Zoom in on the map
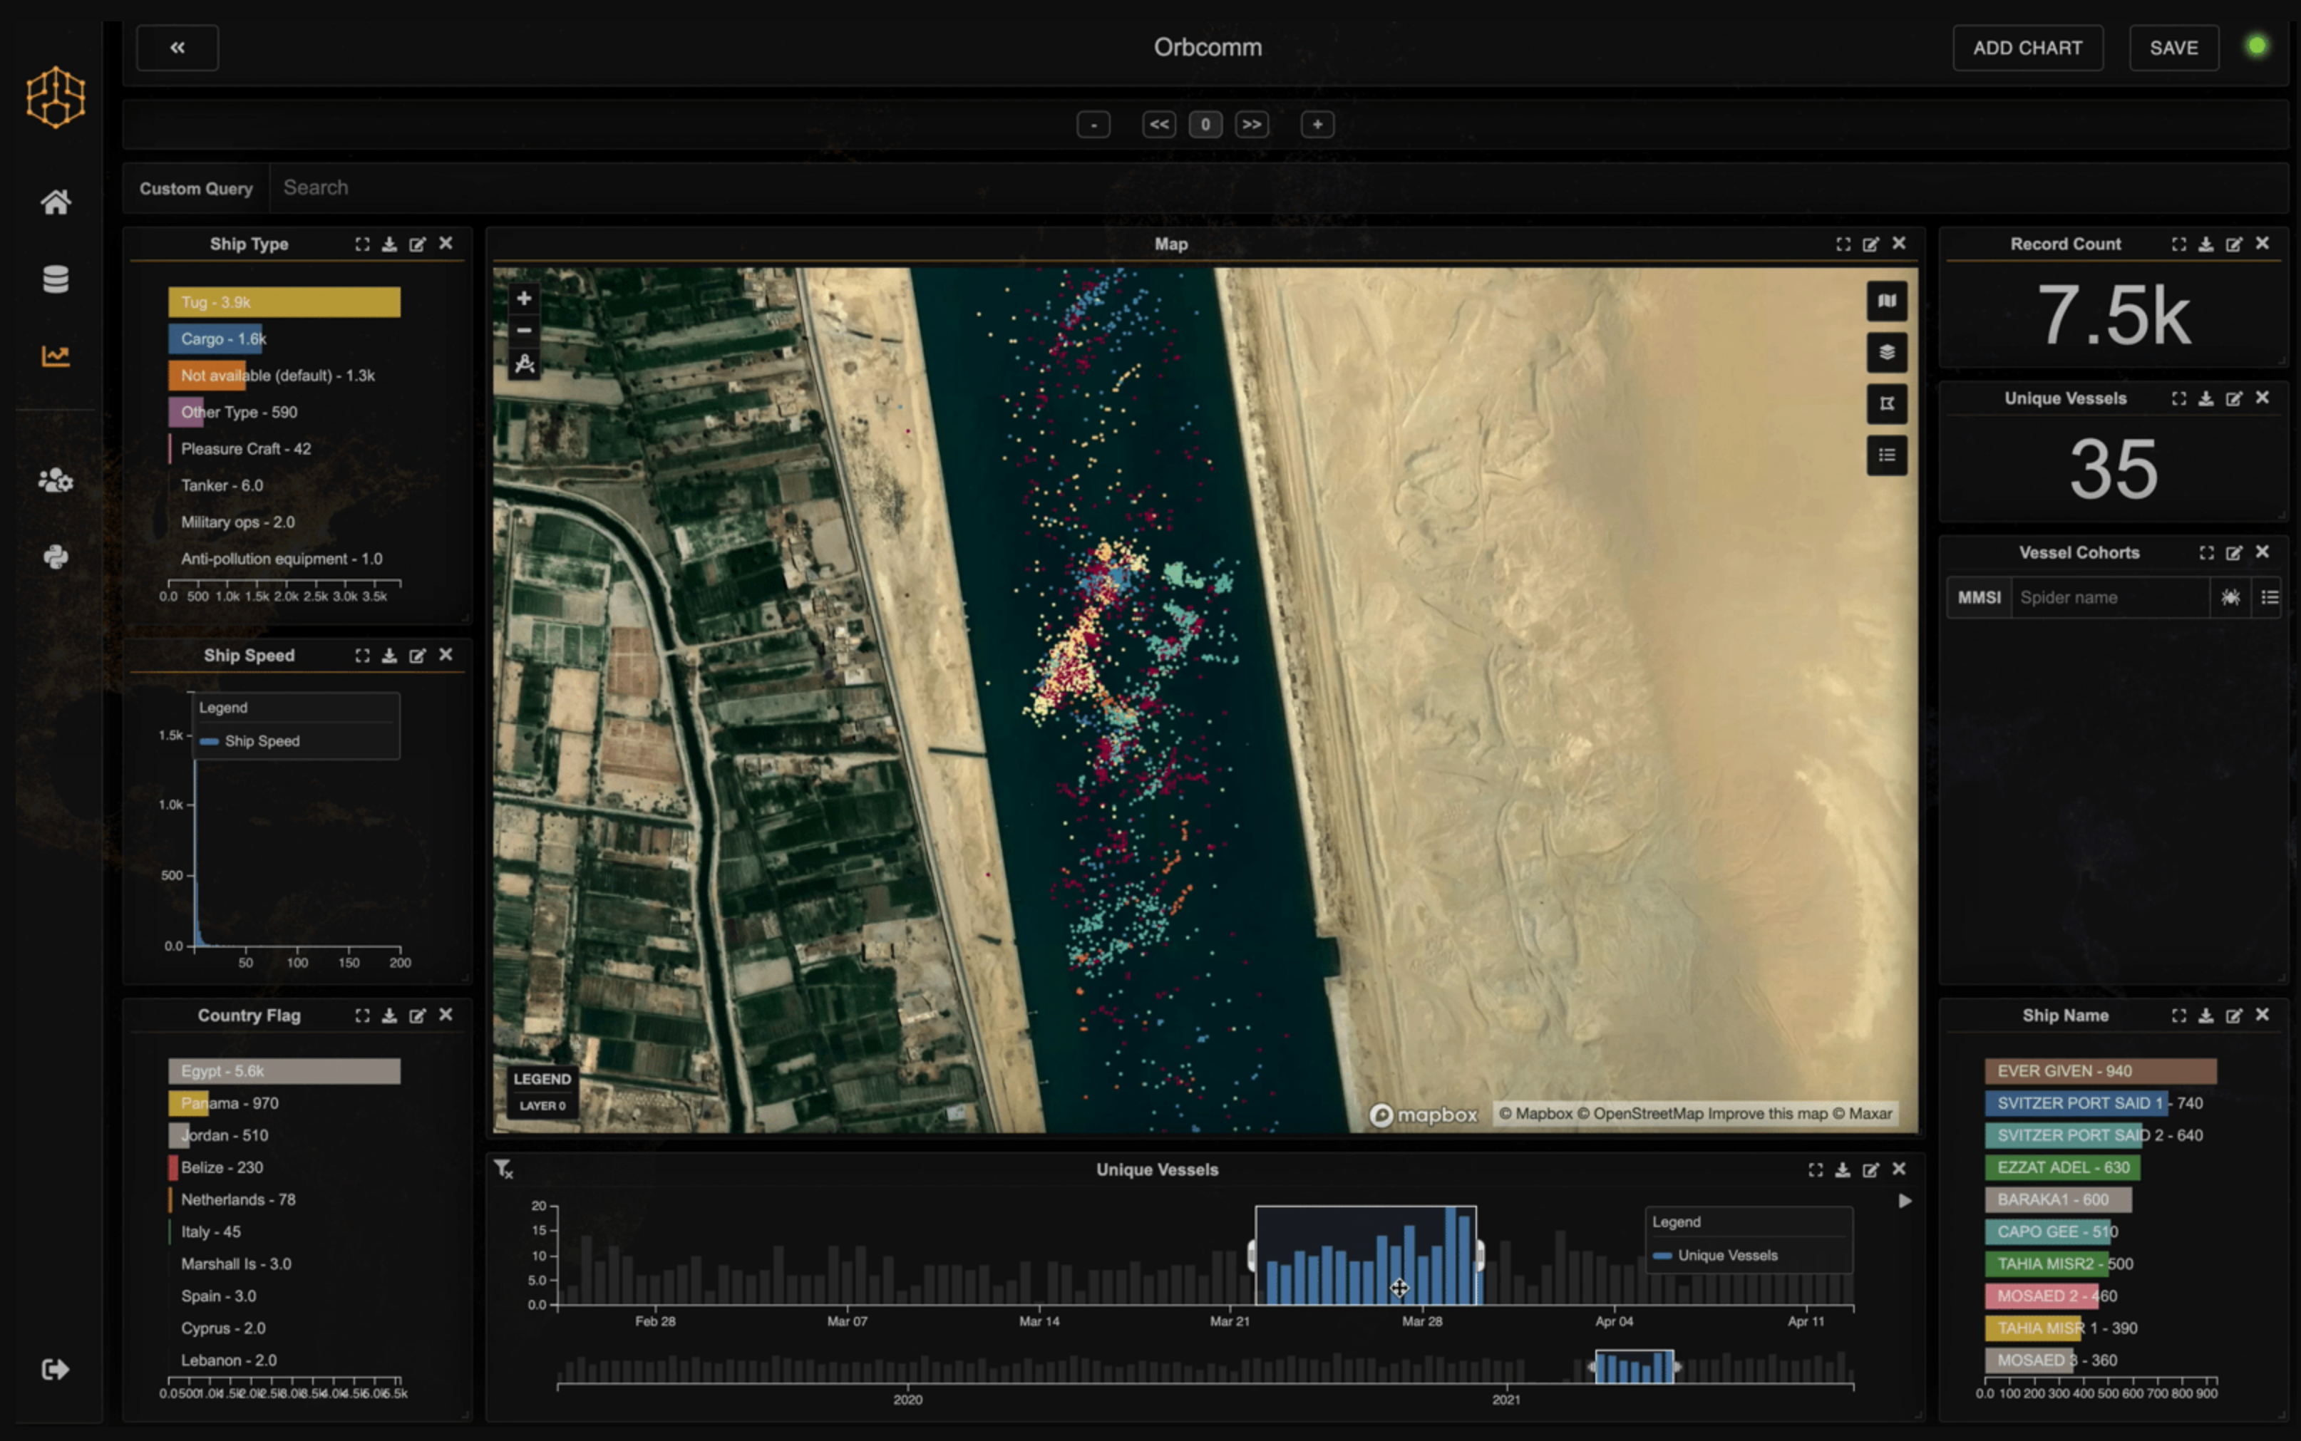This screenshot has width=2301, height=1441. click(524, 299)
